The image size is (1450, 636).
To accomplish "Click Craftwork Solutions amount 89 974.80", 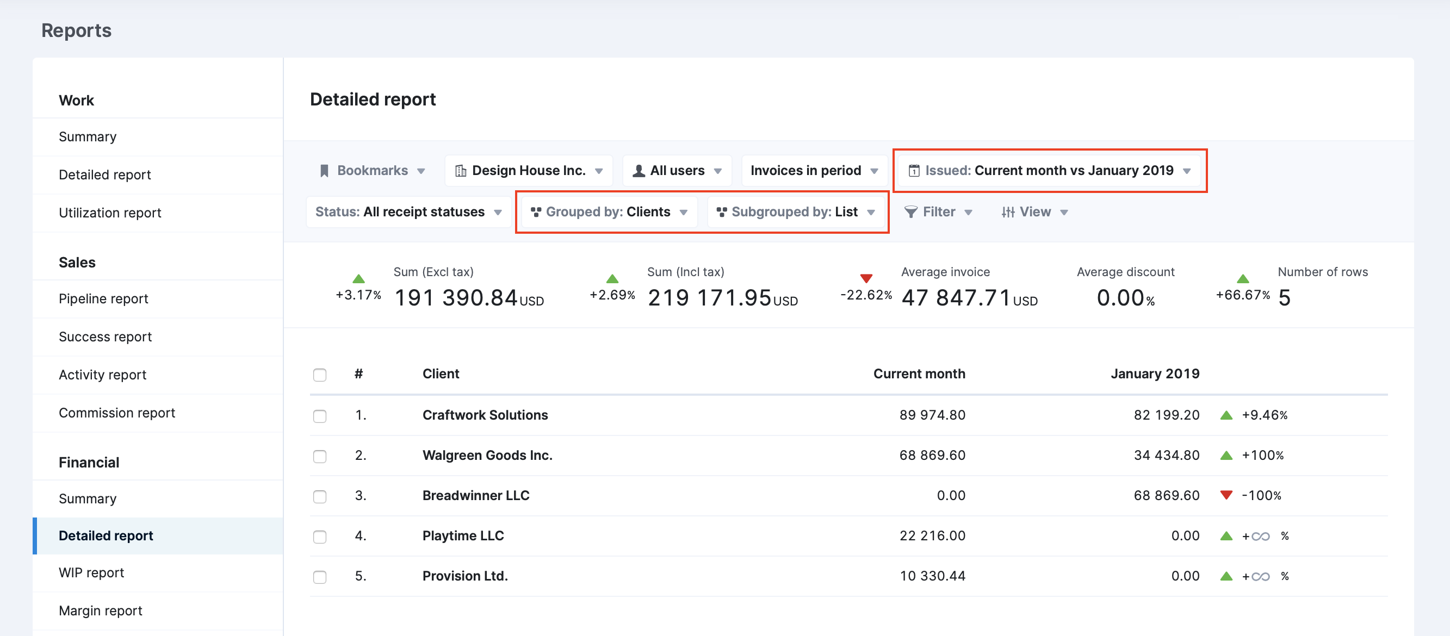I will pos(932,415).
